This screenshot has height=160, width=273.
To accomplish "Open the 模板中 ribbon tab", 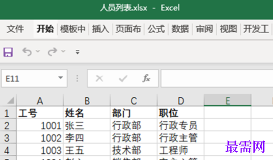I will coord(73,29).
